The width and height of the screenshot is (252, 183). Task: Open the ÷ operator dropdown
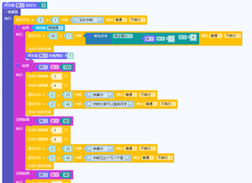point(182,37)
